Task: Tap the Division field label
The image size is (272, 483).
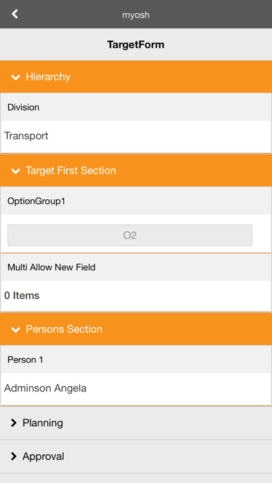Action: coord(24,107)
